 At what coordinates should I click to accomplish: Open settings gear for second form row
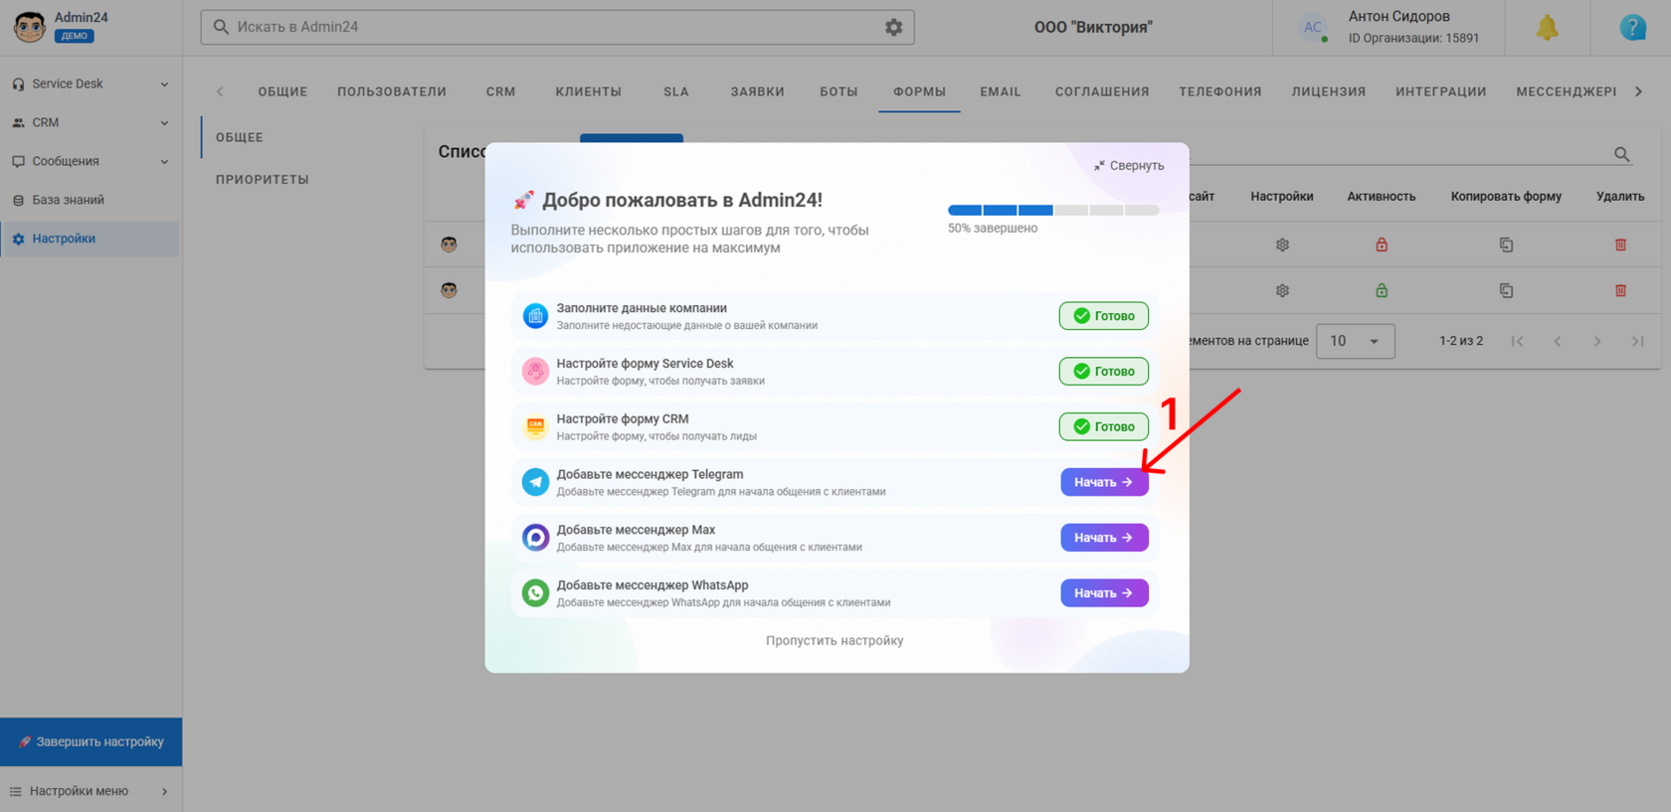[x=1282, y=291]
